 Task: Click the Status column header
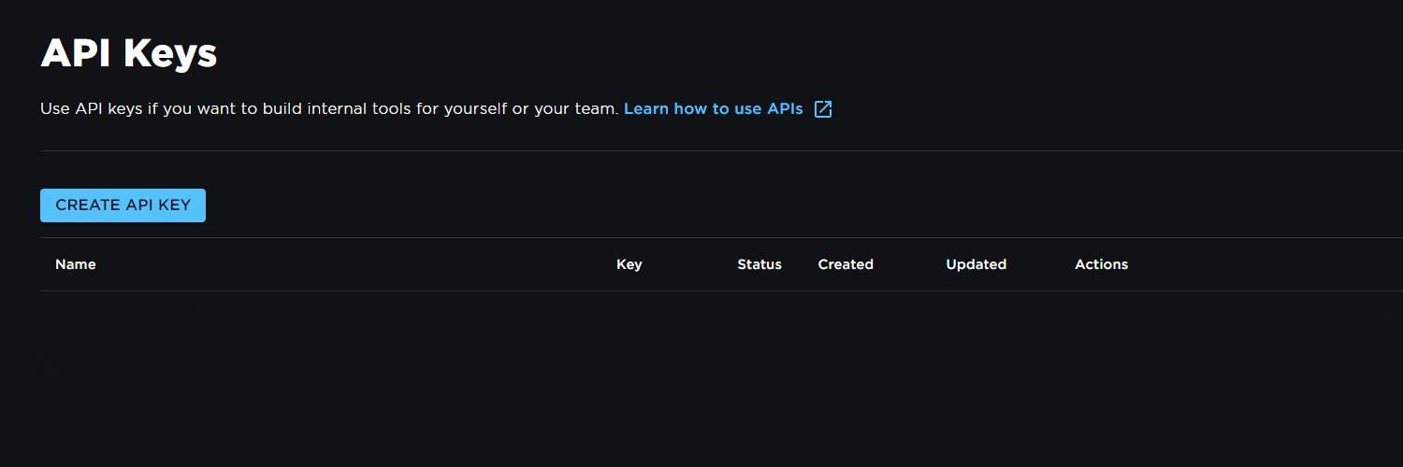[x=759, y=264]
